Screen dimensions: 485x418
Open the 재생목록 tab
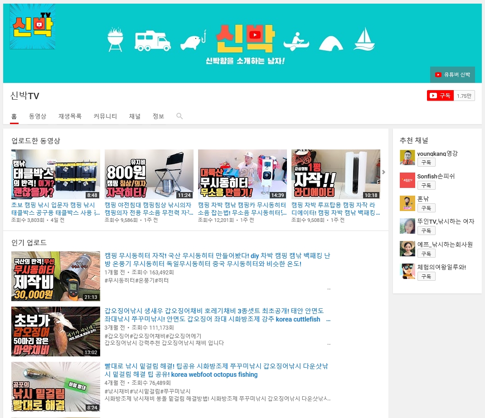[70, 116]
